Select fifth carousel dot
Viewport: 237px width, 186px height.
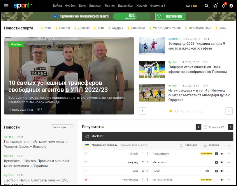pyautogui.click(x=195, y=111)
